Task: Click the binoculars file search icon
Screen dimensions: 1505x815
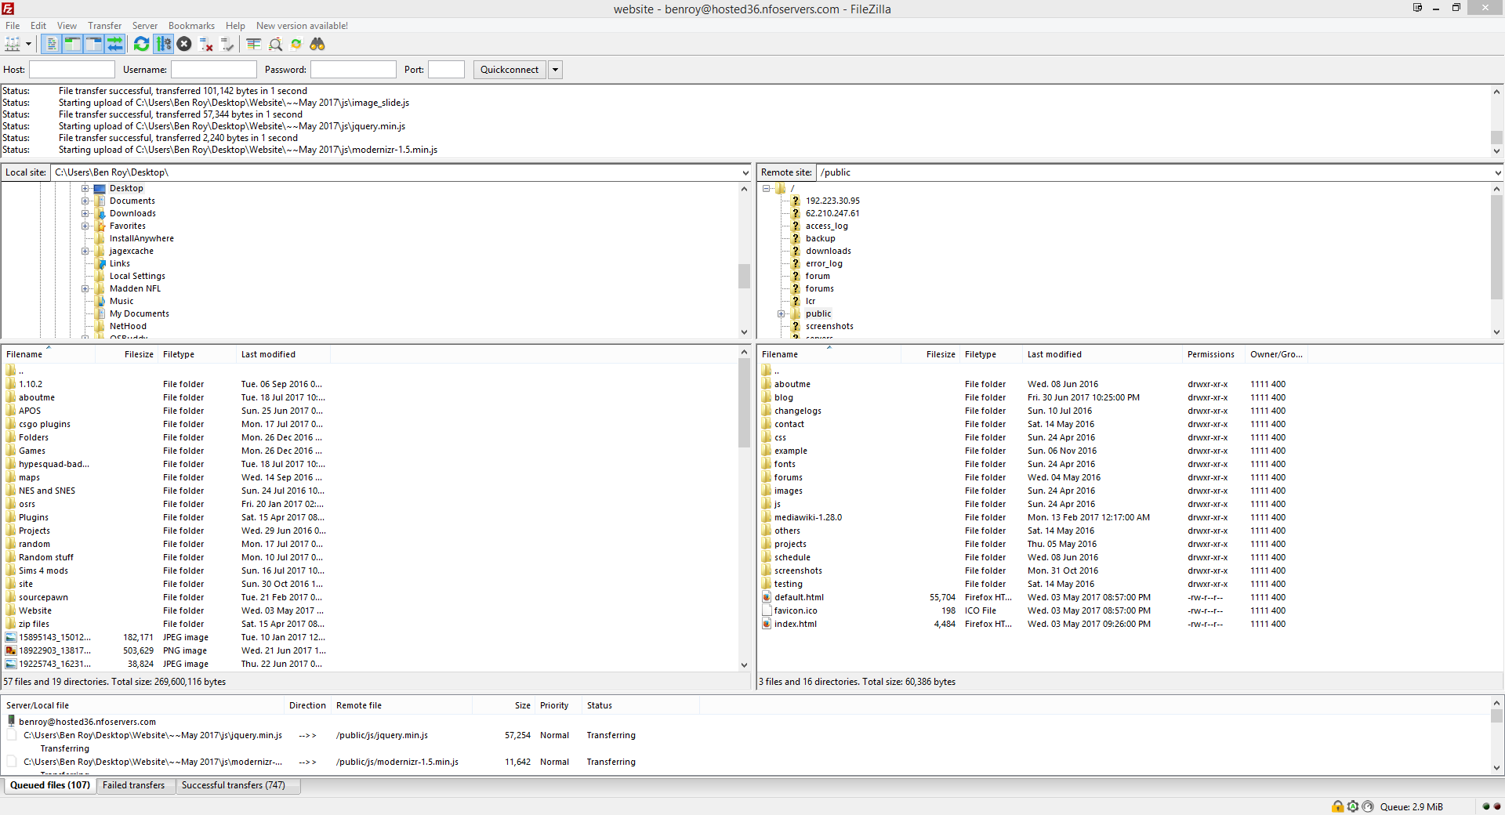Action: click(317, 45)
